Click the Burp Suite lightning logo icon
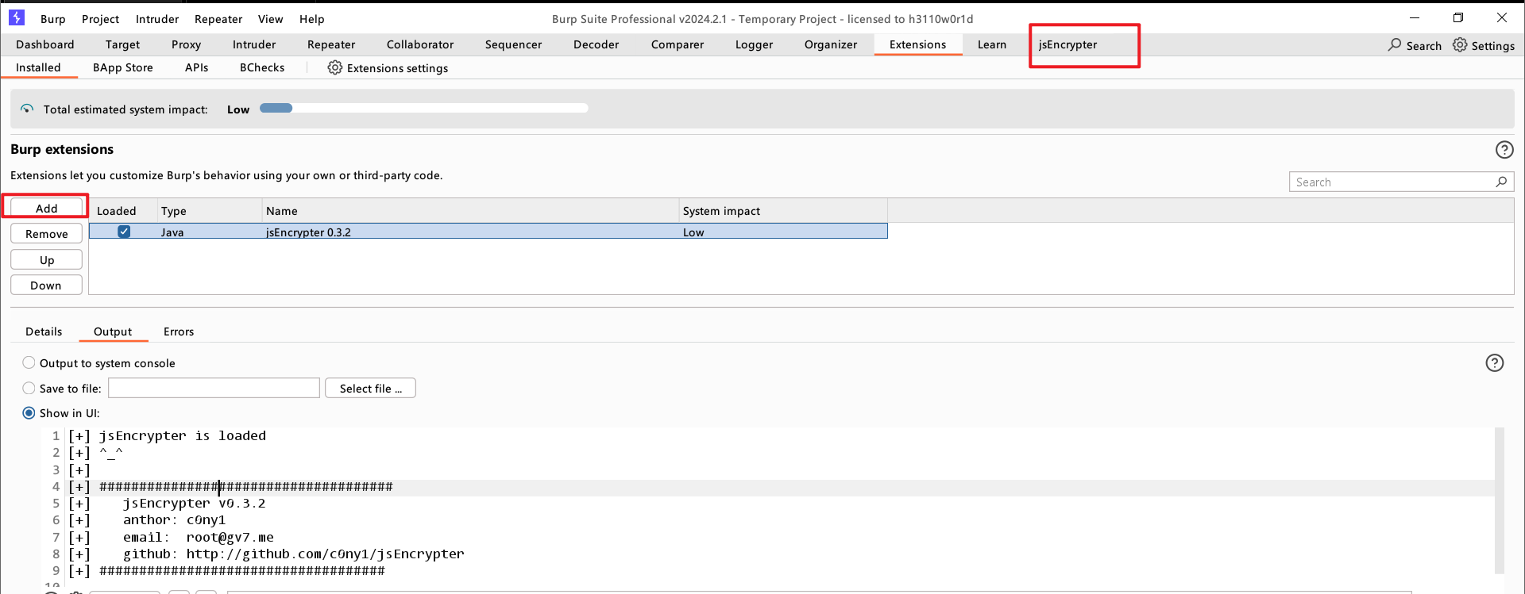1525x594 pixels. [x=17, y=17]
